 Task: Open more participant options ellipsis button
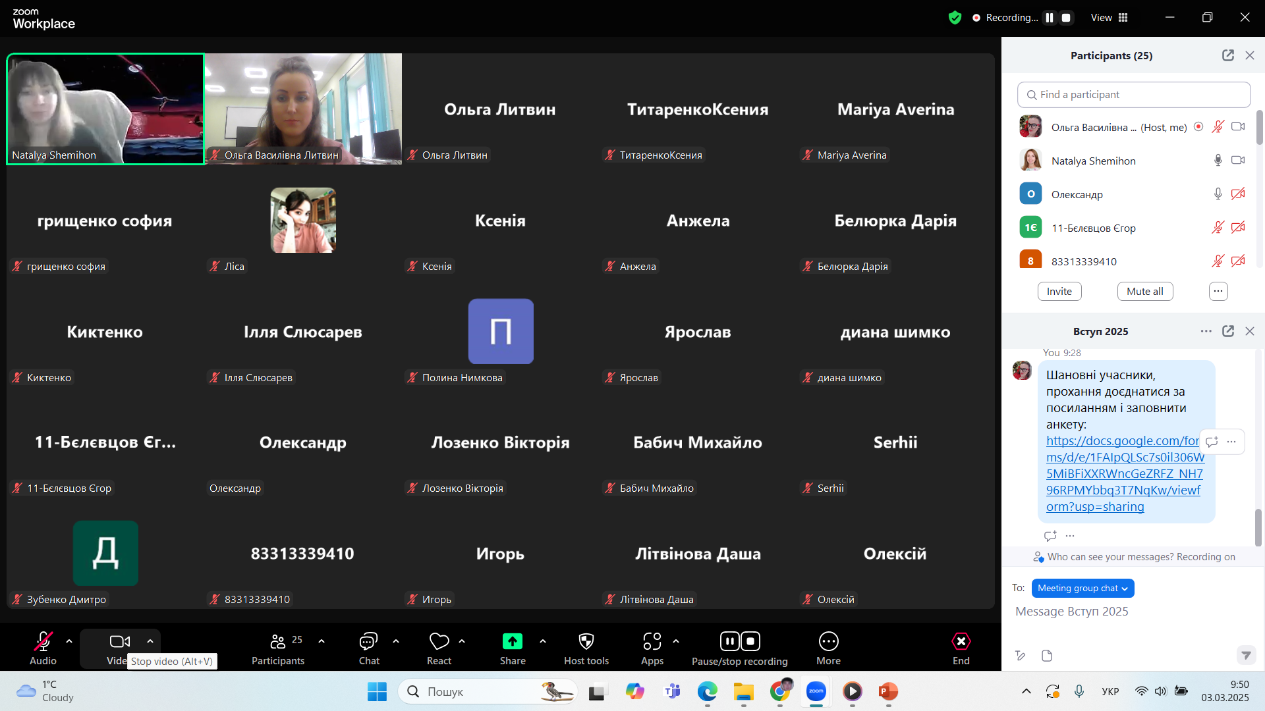[x=1218, y=291]
